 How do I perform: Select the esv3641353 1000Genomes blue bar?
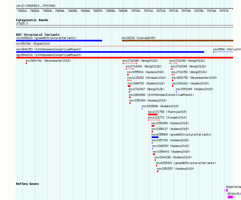(110, 52)
